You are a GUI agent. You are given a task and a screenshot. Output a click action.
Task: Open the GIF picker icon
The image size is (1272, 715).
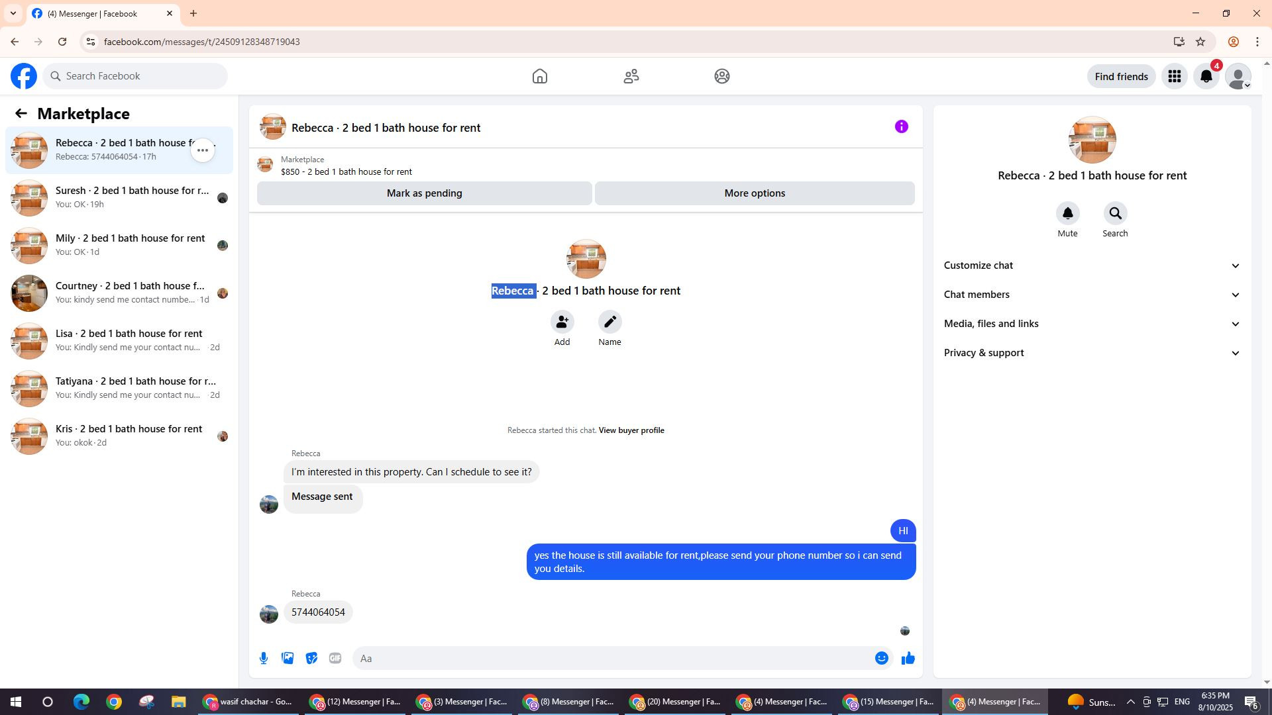335,658
